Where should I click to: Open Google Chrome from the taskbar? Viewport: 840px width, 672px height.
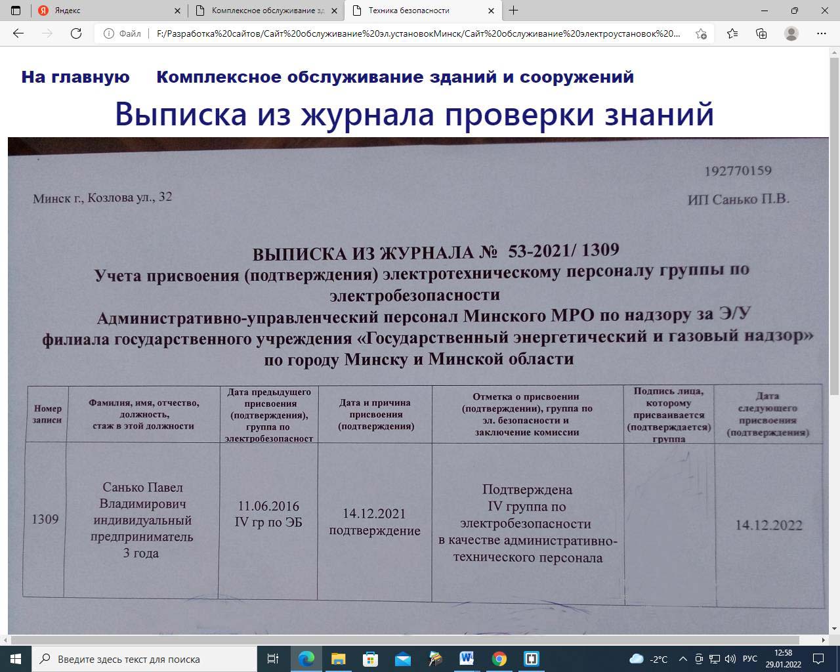pyautogui.click(x=499, y=659)
